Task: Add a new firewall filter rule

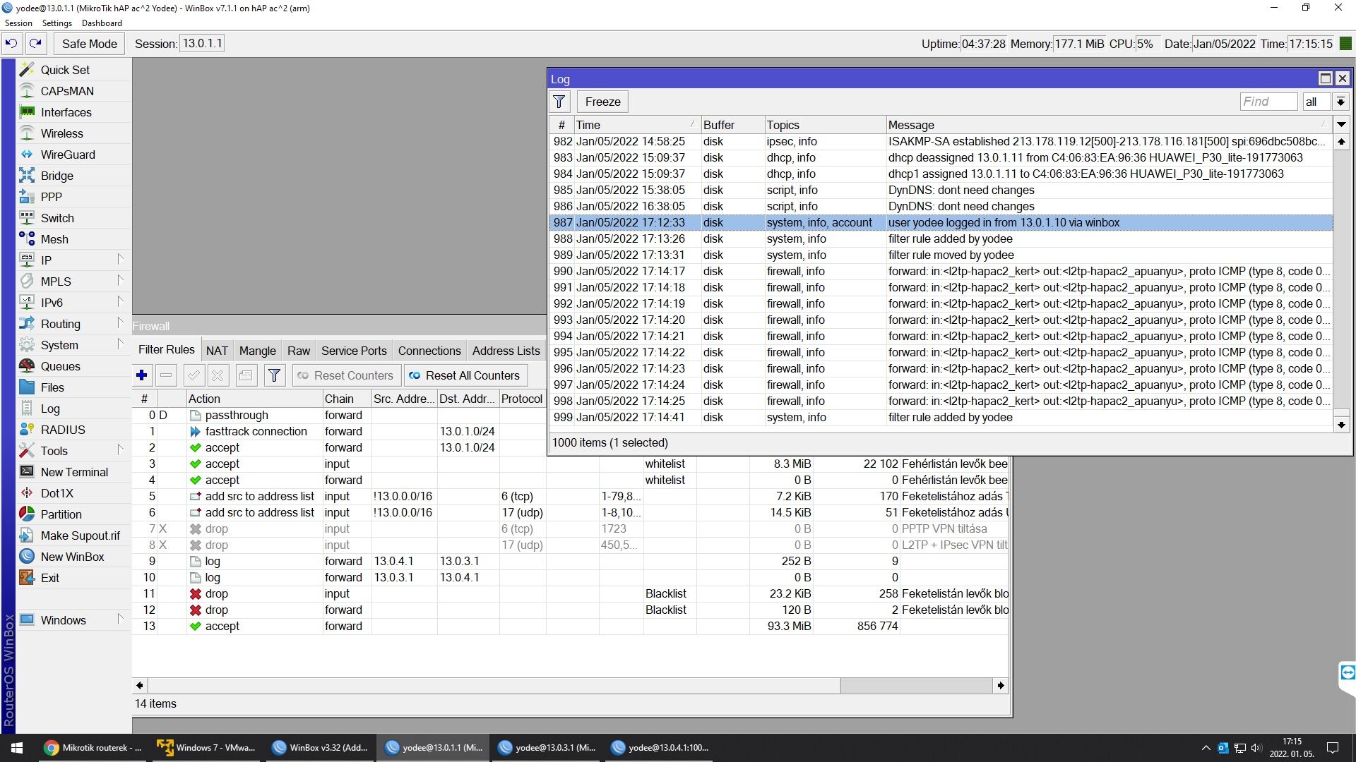Action: [x=142, y=375]
